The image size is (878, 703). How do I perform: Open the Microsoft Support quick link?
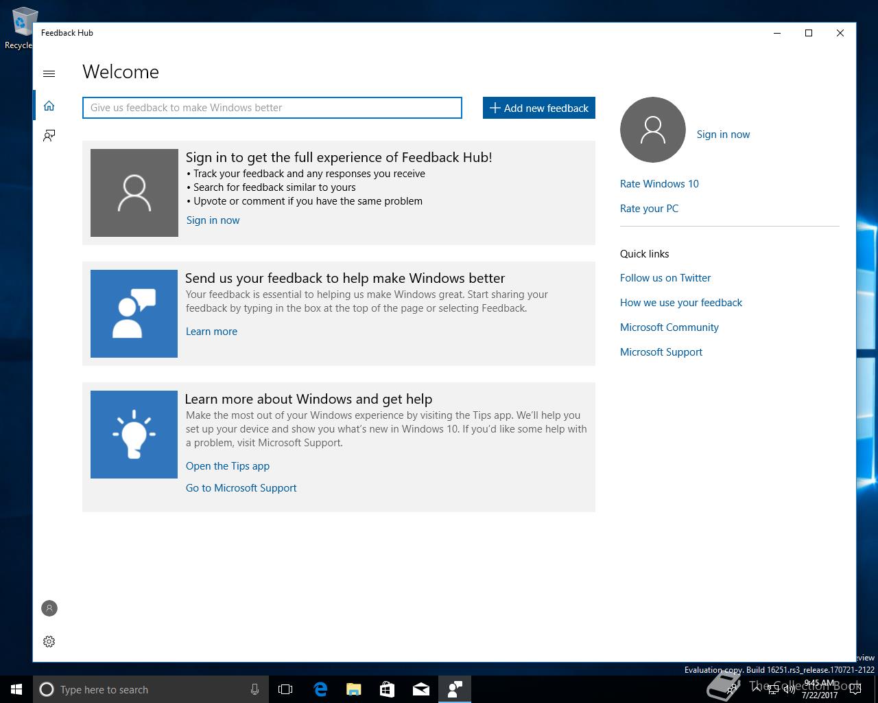(x=661, y=352)
